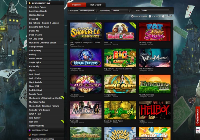Open the Temple Quest game thumbnail
The width and height of the screenshot is (200, 140).
tap(120, 84)
